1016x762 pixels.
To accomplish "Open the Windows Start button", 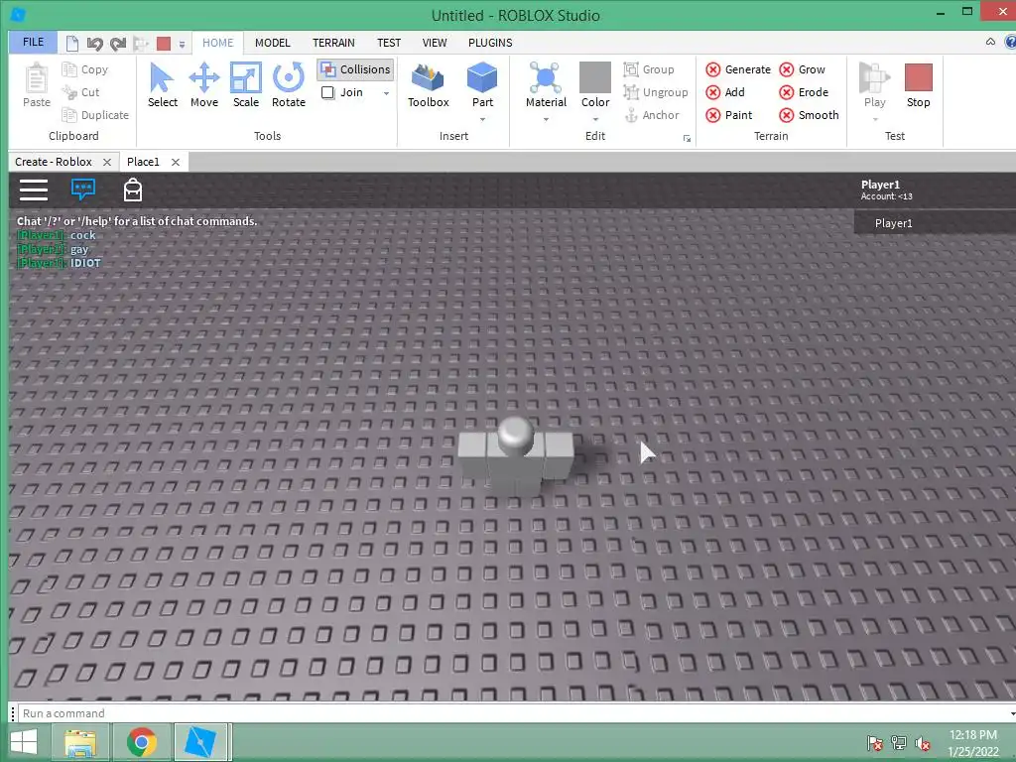I will coord(24,742).
